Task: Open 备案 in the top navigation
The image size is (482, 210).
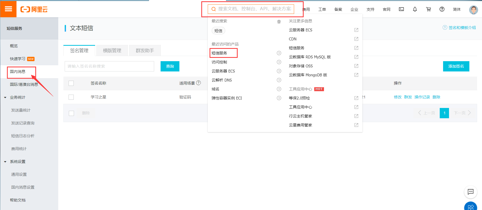Action: point(338,10)
